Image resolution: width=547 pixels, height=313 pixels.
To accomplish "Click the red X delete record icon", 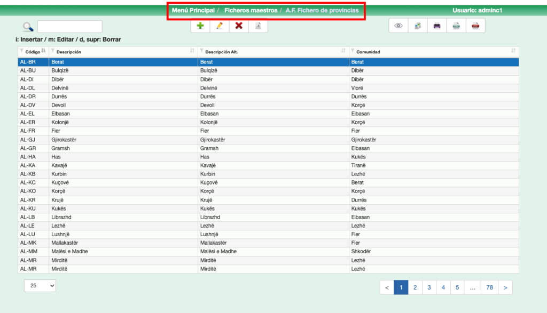I will (x=239, y=26).
